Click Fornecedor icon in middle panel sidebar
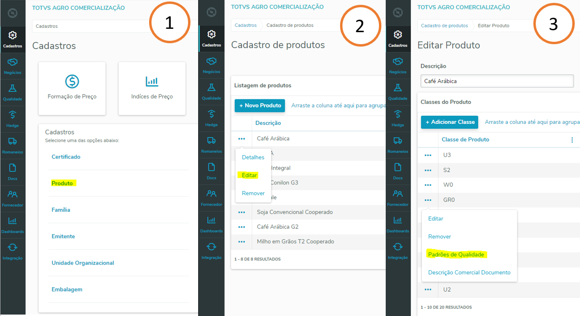Screen dimensions: 580x316 [x=211, y=194]
